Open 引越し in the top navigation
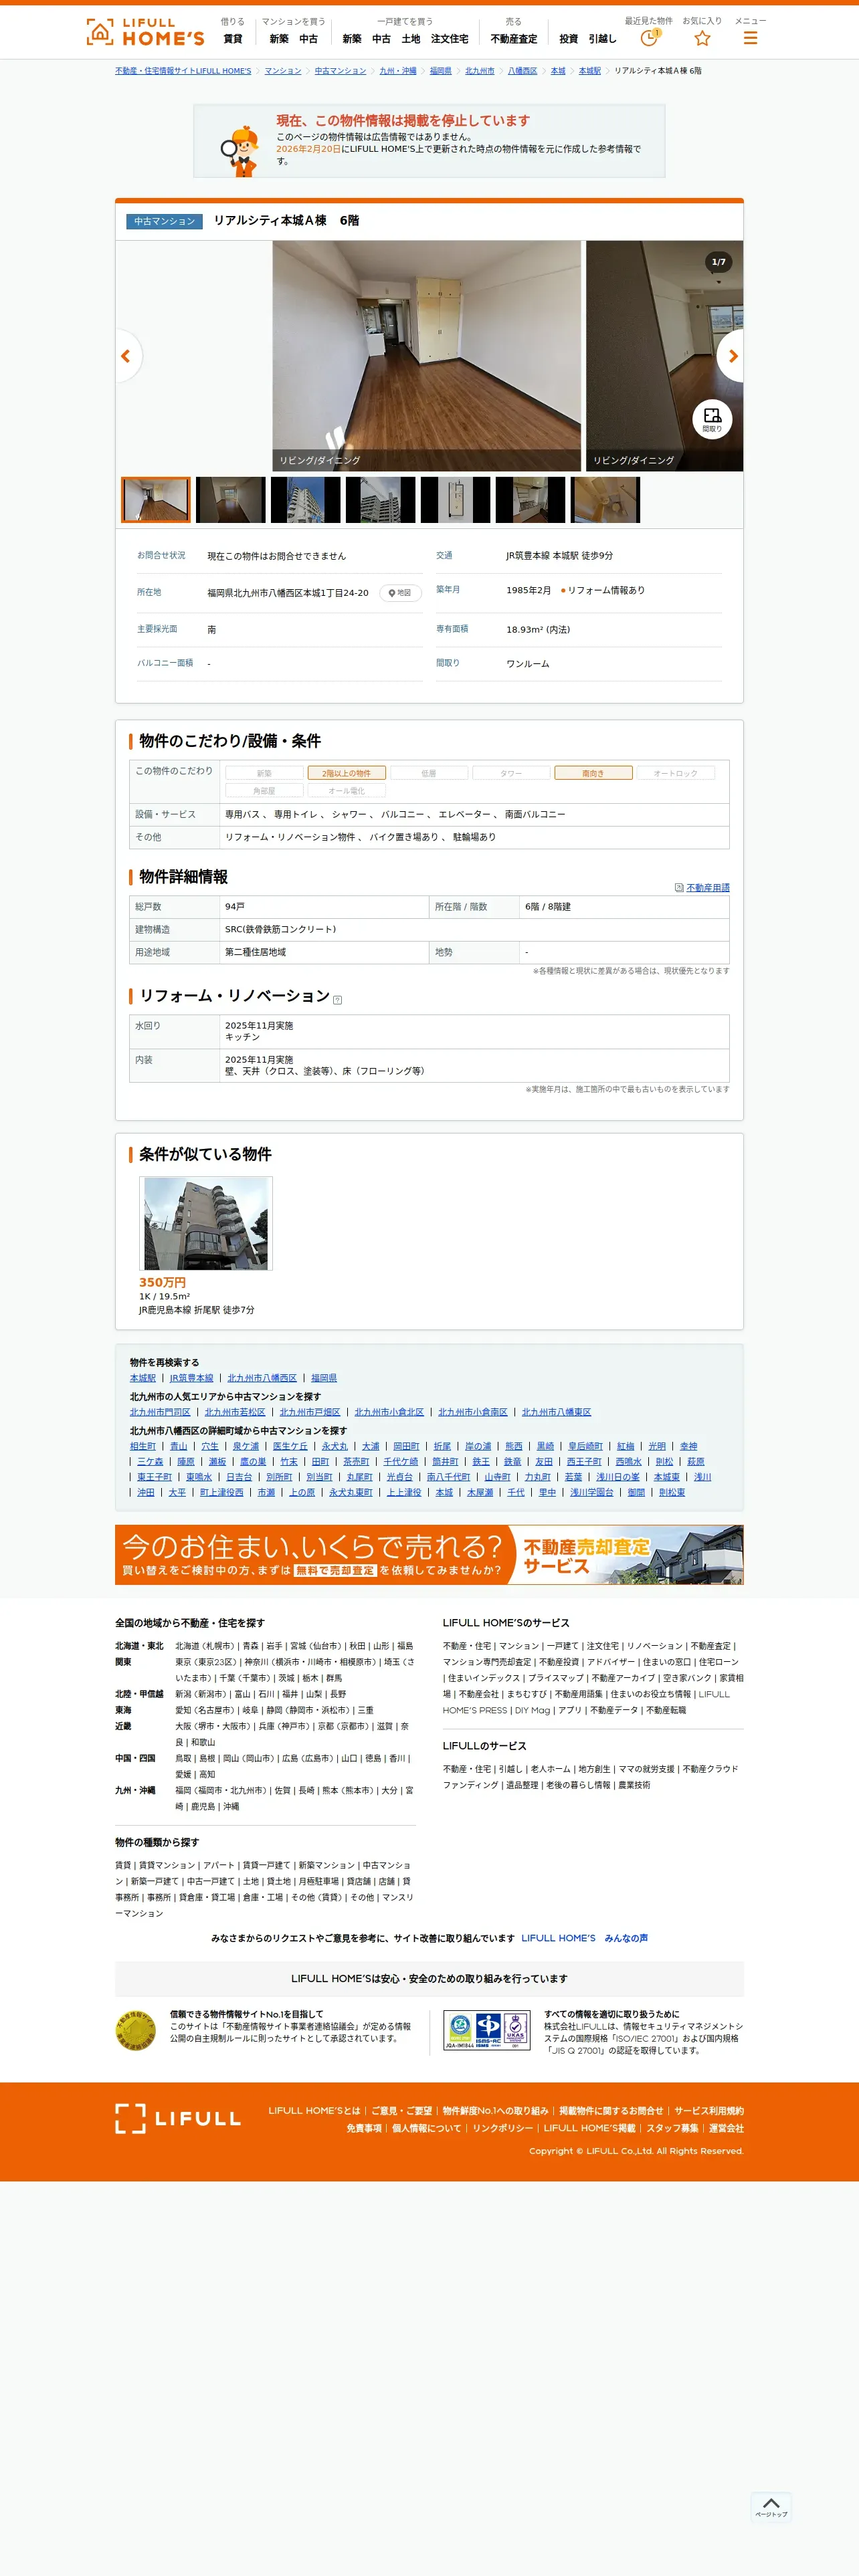This screenshot has height=2576, width=859. click(603, 39)
